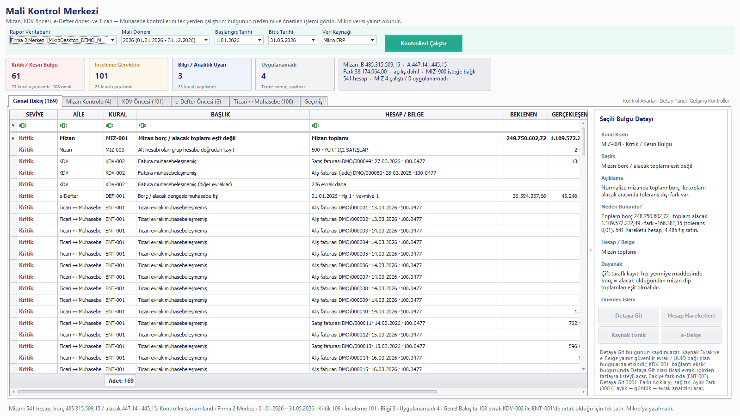This screenshot has height=416, width=740.
Task: Click the grid's vertical scrollbar down arrow
Action: pyautogui.click(x=584, y=369)
